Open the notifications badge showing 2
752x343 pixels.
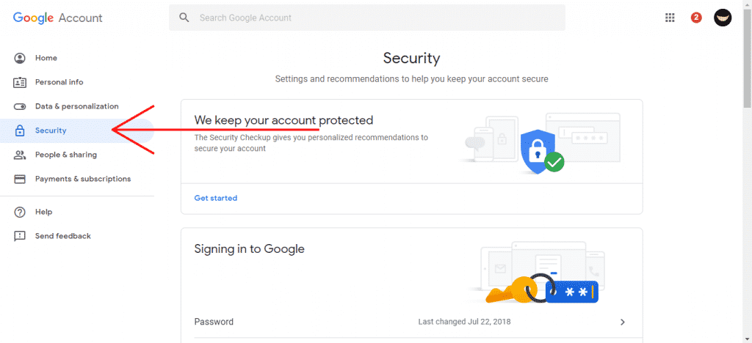click(x=696, y=18)
